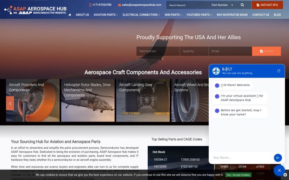289x180 pixels.
Task: Dismiss the cookie banner with small X
Action: click(285, 175)
